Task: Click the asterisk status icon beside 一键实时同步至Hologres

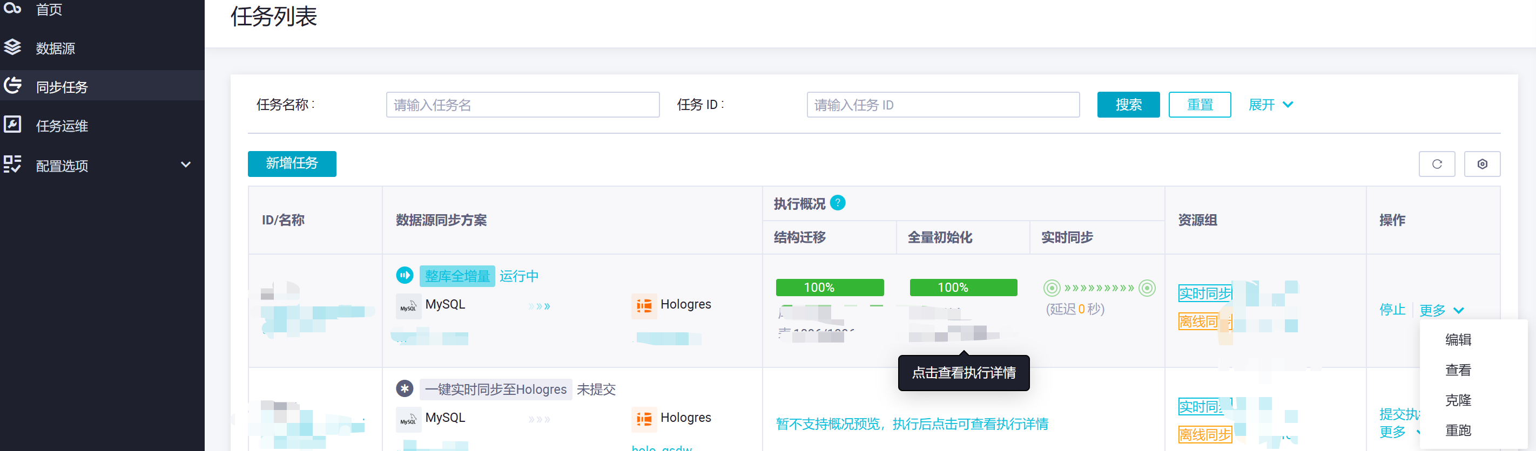Action: coord(405,388)
